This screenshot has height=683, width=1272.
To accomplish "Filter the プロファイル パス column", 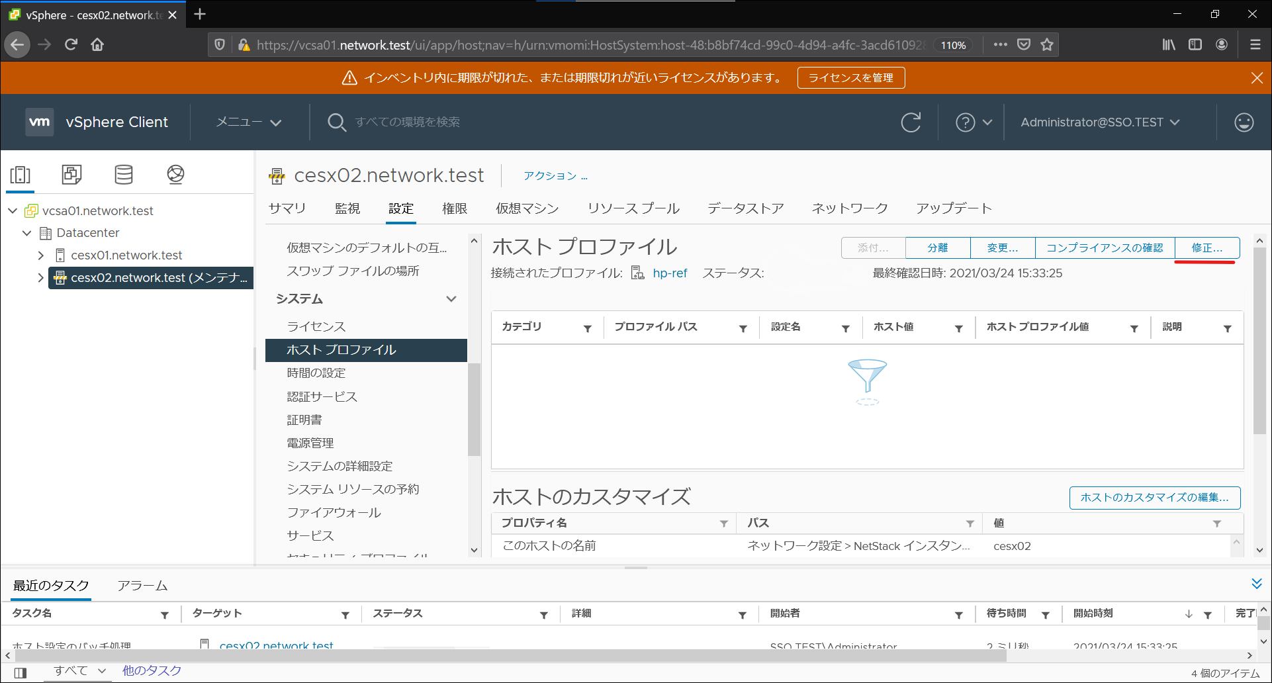I will pos(743,328).
